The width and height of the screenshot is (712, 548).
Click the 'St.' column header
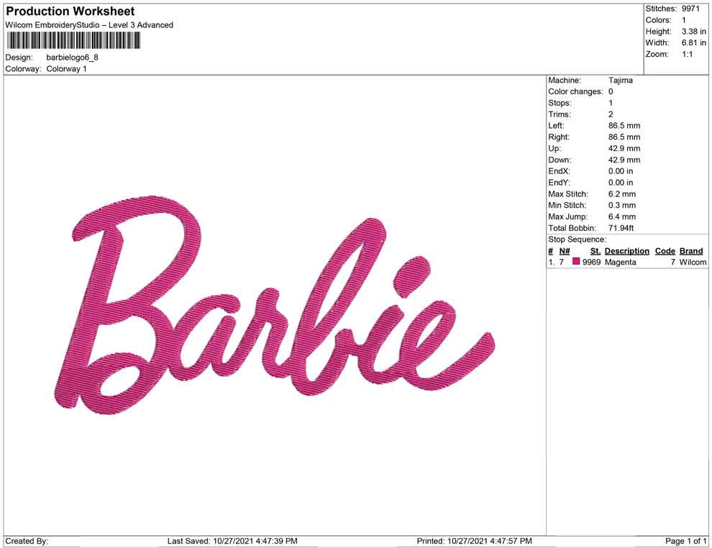pos(595,251)
